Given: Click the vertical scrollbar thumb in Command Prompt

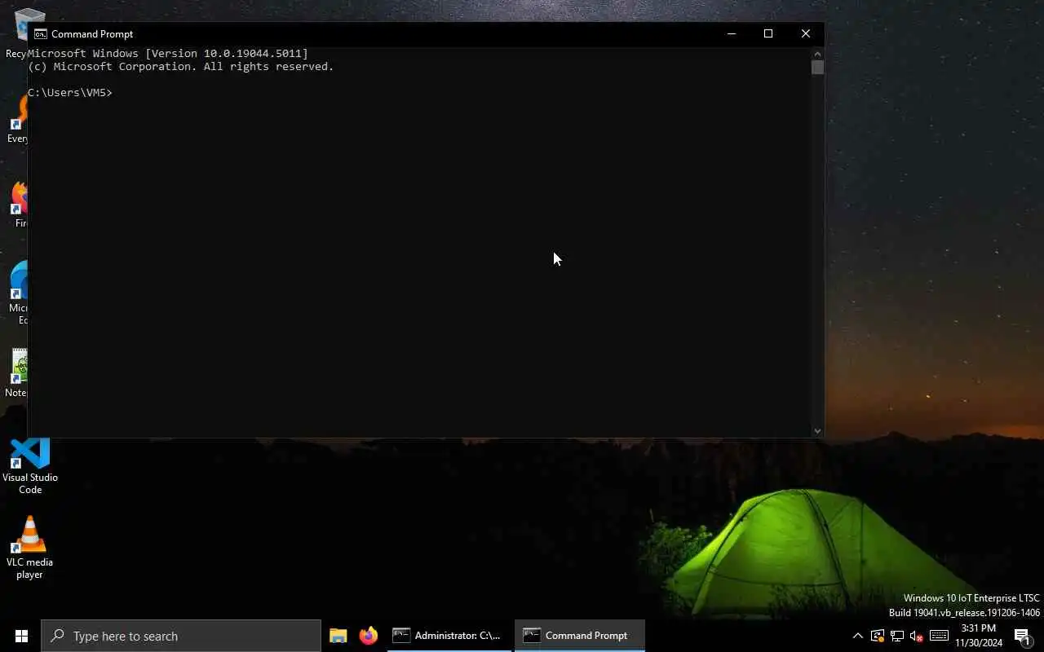Looking at the screenshot, I should pos(817,67).
